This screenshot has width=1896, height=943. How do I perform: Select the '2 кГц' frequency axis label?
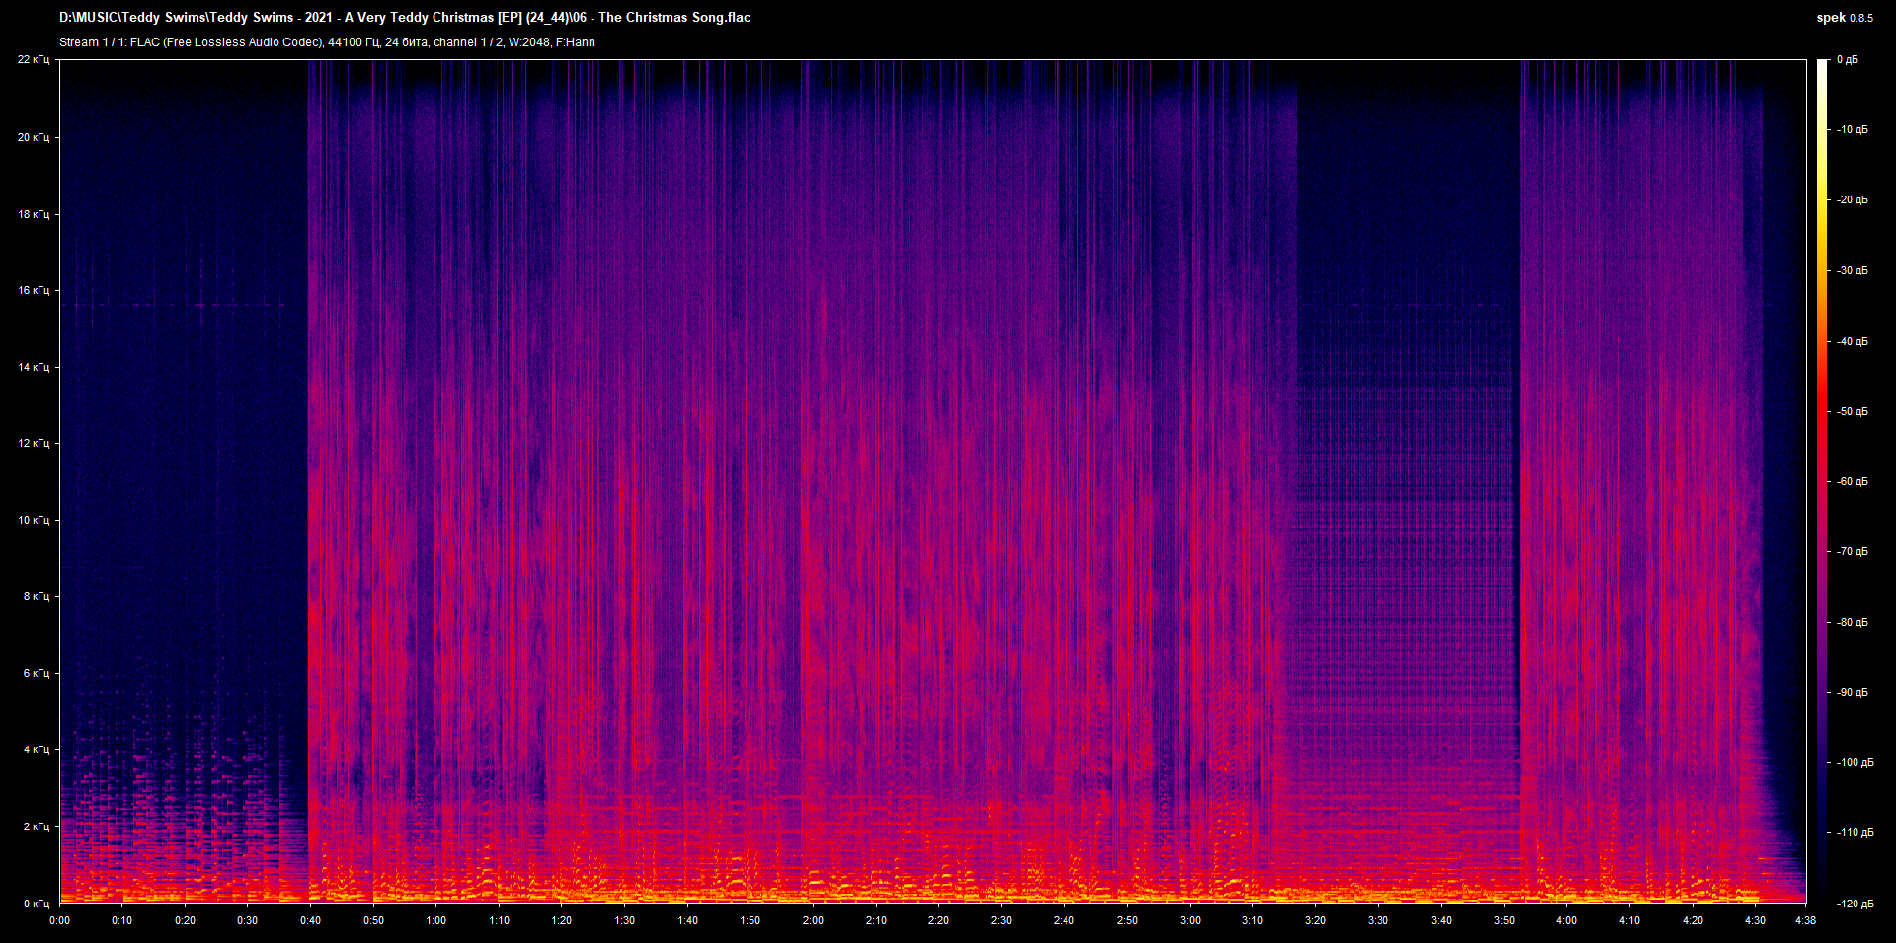[x=37, y=826]
